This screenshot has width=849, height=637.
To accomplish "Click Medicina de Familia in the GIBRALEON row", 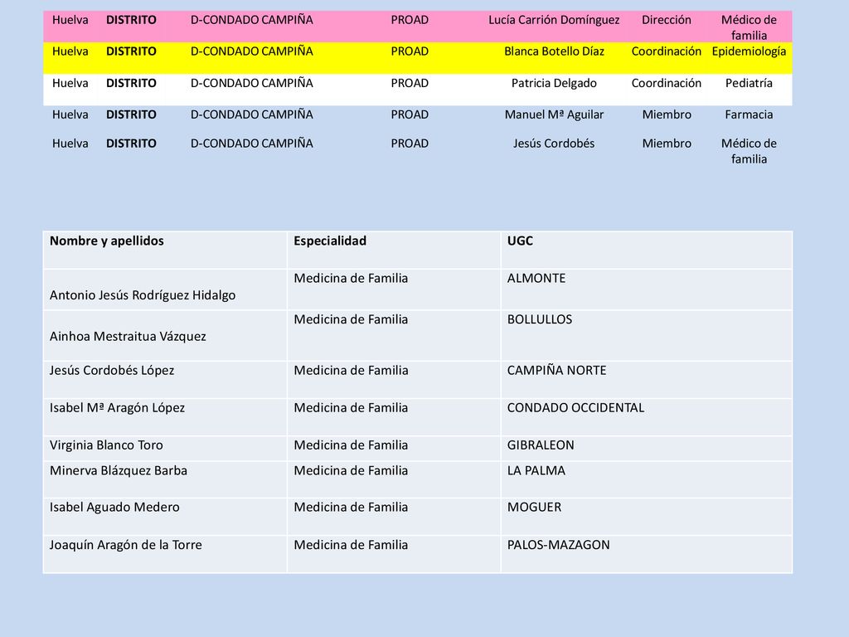I will point(351,445).
